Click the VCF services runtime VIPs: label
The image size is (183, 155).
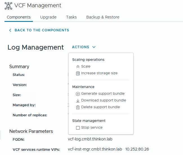pyautogui.click(x=36, y=149)
